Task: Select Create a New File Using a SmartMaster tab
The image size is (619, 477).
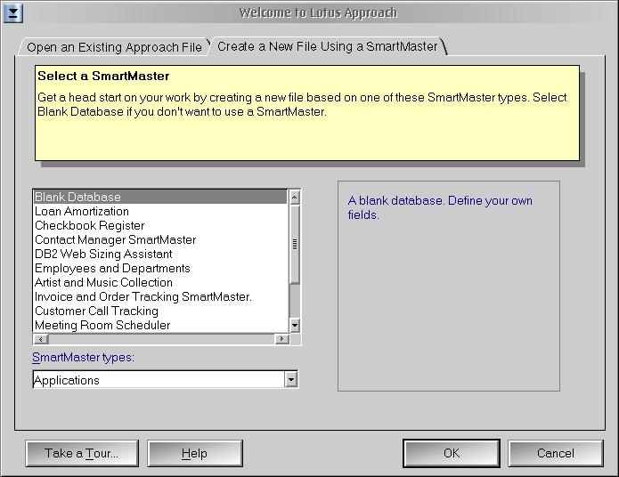Action: (328, 46)
